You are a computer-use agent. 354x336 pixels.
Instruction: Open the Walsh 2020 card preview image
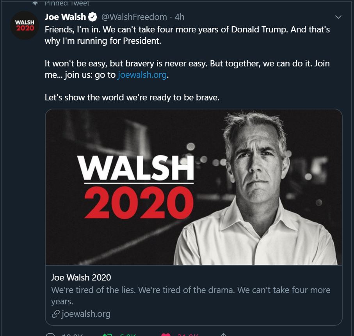coord(194,187)
